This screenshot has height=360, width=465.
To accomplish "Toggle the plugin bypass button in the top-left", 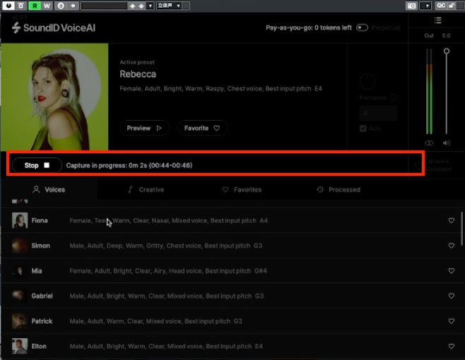I will 8,6.
